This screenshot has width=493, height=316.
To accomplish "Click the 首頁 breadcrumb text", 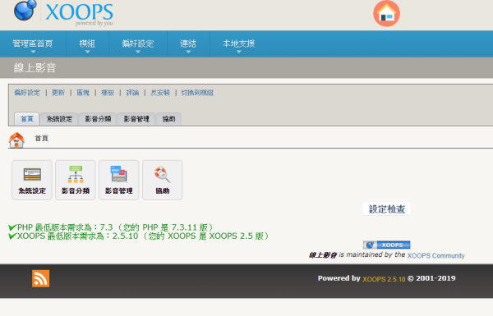I will [42, 138].
